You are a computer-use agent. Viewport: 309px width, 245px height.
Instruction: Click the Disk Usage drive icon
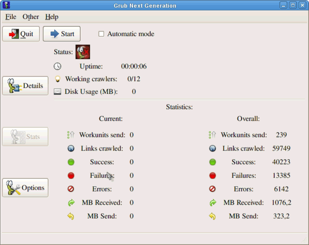[57, 92]
